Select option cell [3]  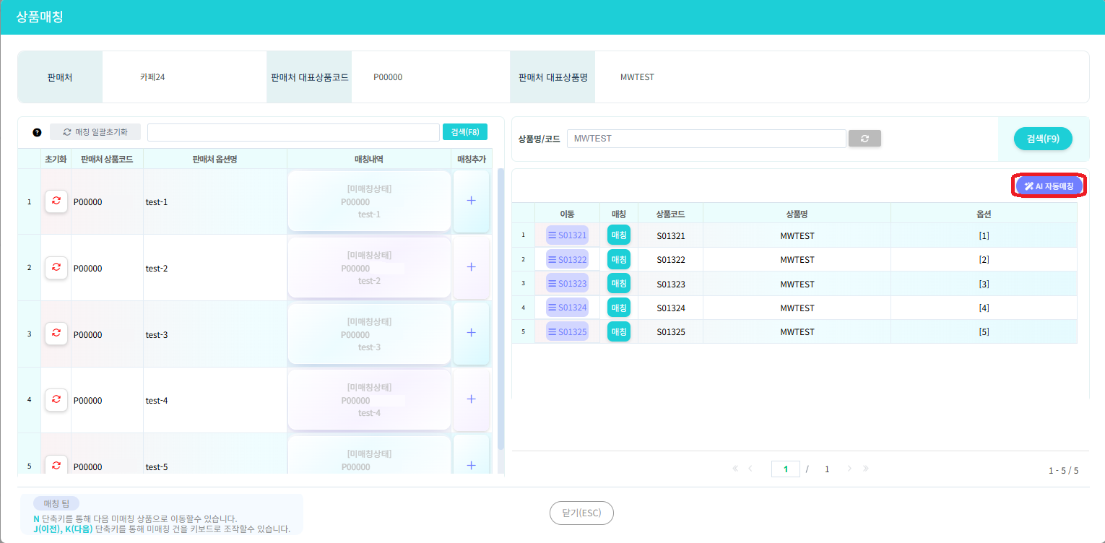(984, 284)
